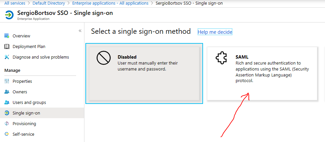Click the Provisioning sync icon
The width and height of the screenshot is (325, 142).
(x=7, y=123)
